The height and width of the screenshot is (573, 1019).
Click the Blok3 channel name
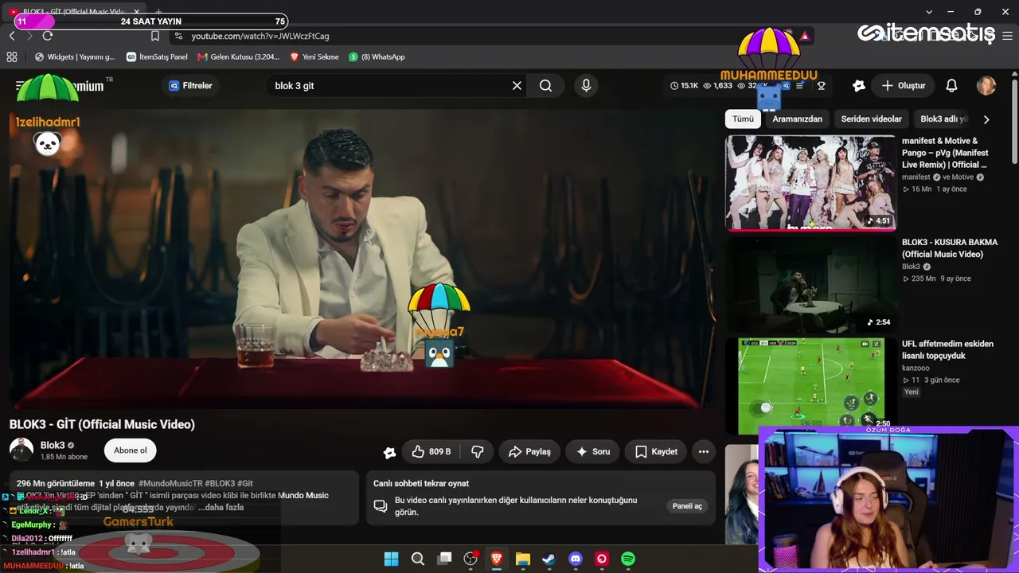click(53, 446)
